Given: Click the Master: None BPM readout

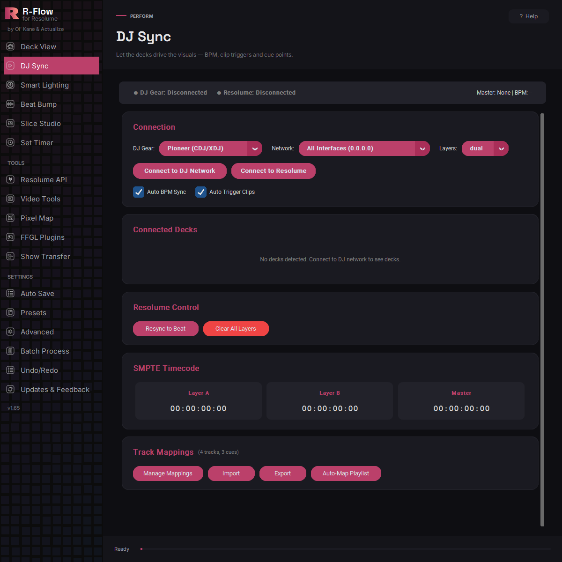Looking at the screenshot, I should [x=504, y=93].
